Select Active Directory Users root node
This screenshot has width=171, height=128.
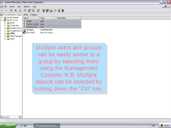tap(13, 15)
